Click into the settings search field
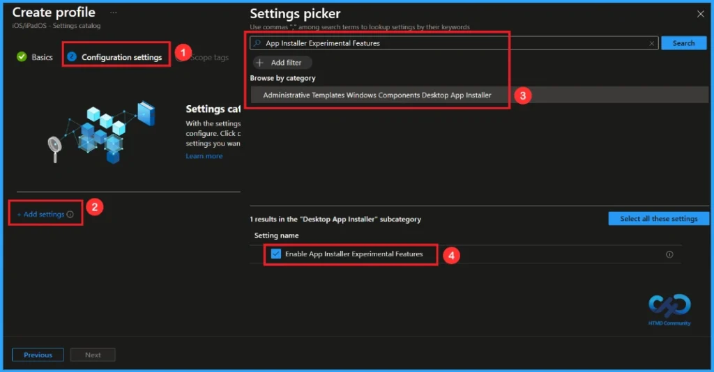 [454, 43]
